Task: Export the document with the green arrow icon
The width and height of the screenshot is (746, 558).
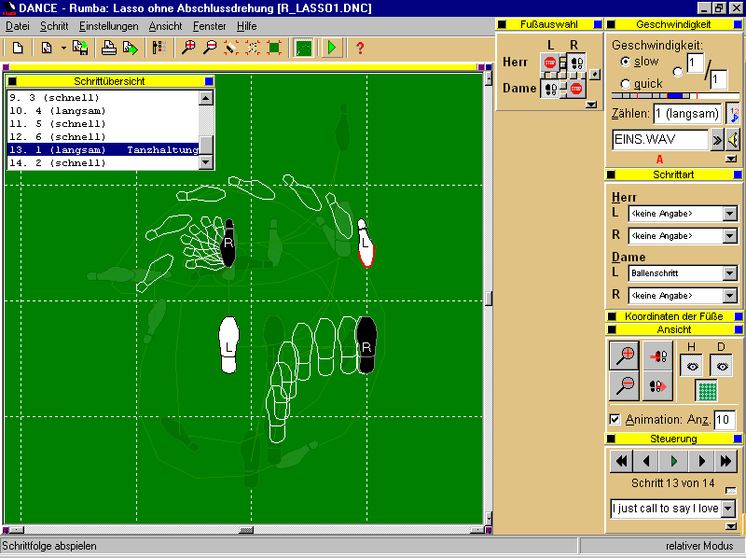Action: pos(131,48)
